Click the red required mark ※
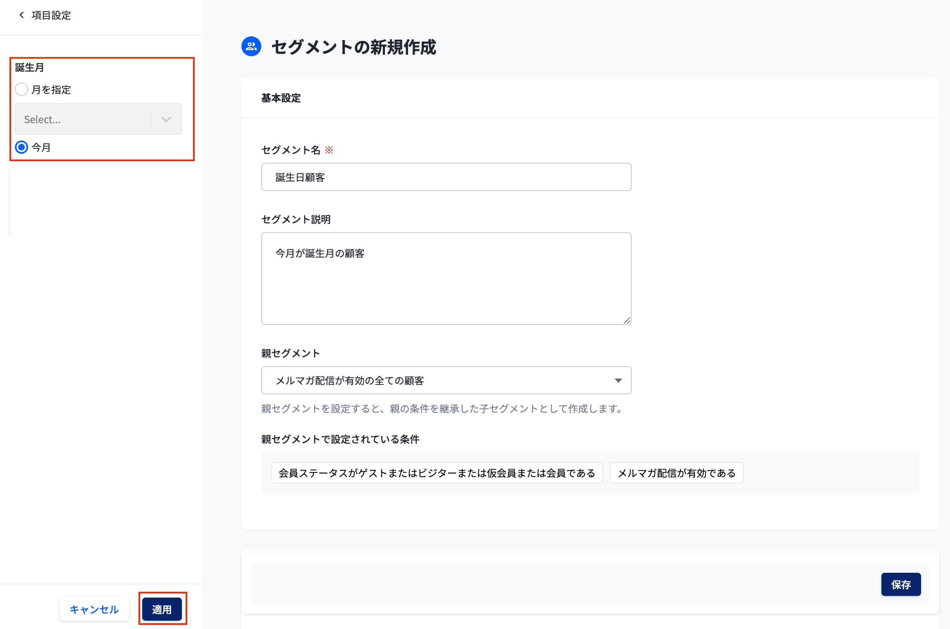This screenshot has width=950, height=629. (329, 150)
